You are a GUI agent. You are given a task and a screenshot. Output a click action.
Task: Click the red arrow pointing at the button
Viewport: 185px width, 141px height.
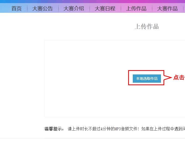pos(168,78)
